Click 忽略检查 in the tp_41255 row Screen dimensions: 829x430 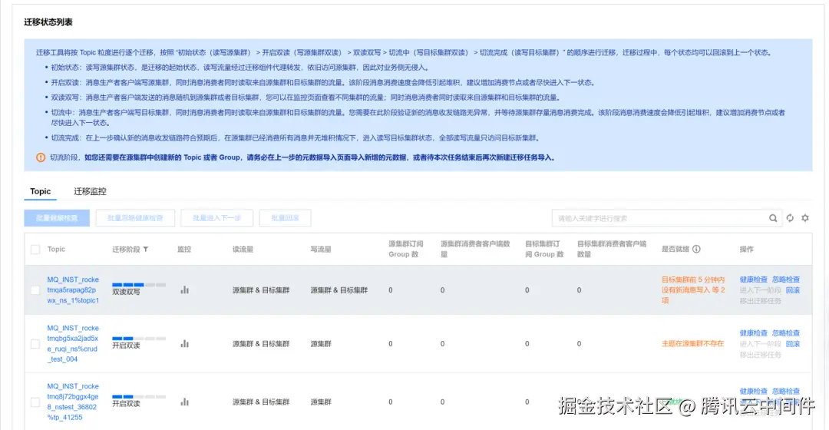[786, 392]
